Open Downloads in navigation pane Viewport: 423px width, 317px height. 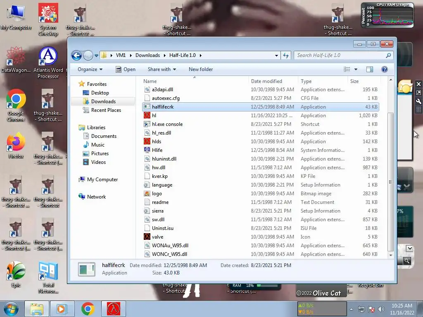point(103,102)
